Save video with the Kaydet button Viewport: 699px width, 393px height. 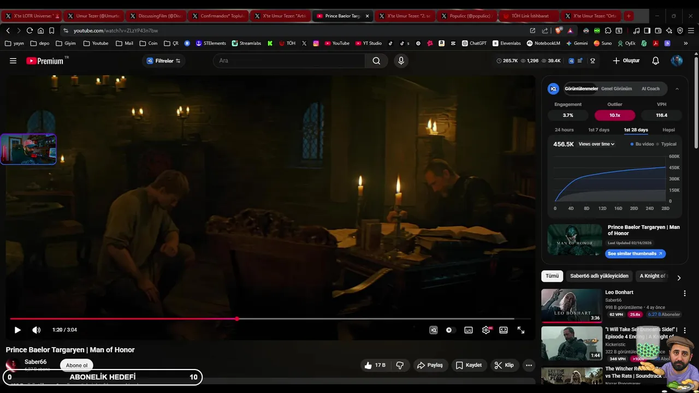tap(469, 365)
